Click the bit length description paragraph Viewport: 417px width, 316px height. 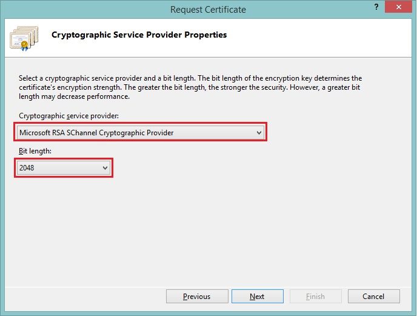click(190, 87)
